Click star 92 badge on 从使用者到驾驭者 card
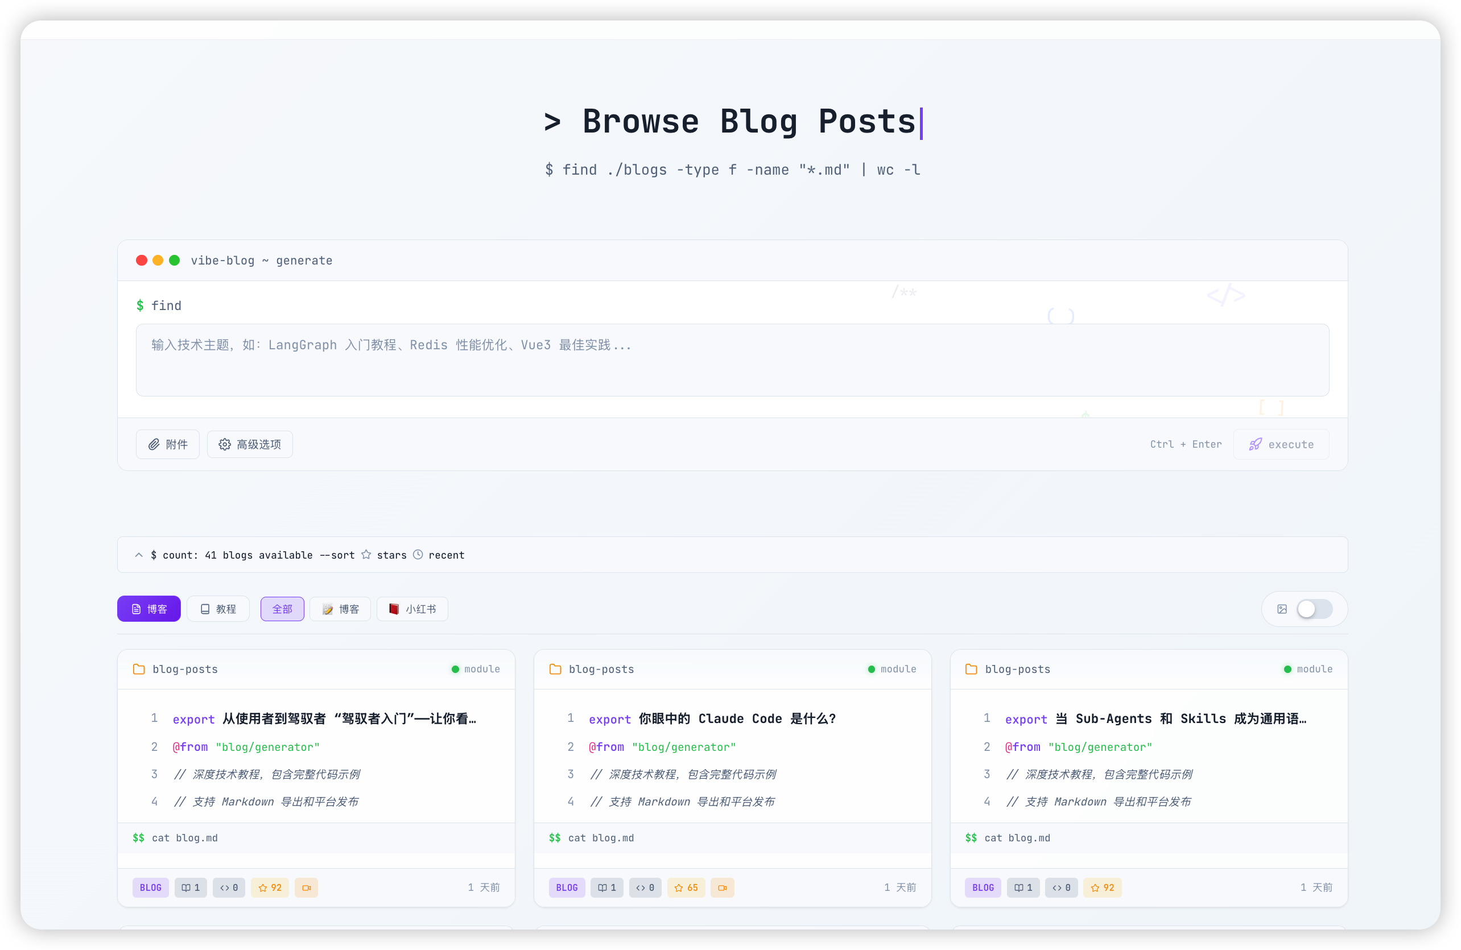The height and width of the screenshot is (950, 1461). click(x=270, y=887)
